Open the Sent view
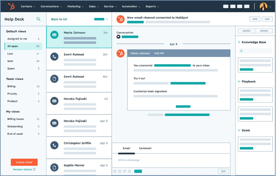Image resolution: width=276 pixels, height=176 pixels. click(x=23, y=61)
